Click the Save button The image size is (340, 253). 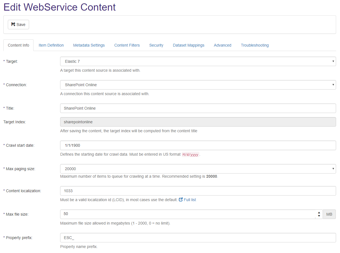point(18,25)
